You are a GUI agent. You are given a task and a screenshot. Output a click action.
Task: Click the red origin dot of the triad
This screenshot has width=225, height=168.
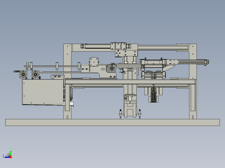coord(11,157)
